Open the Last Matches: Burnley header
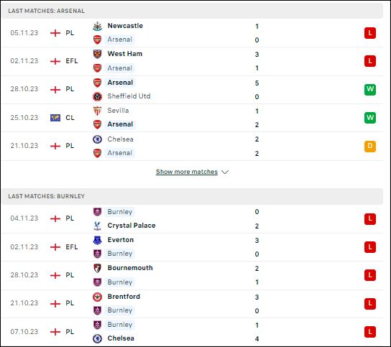 point(192,196)
